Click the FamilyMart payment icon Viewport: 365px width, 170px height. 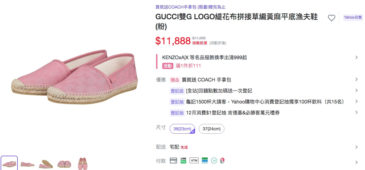[x=205, y=160]
